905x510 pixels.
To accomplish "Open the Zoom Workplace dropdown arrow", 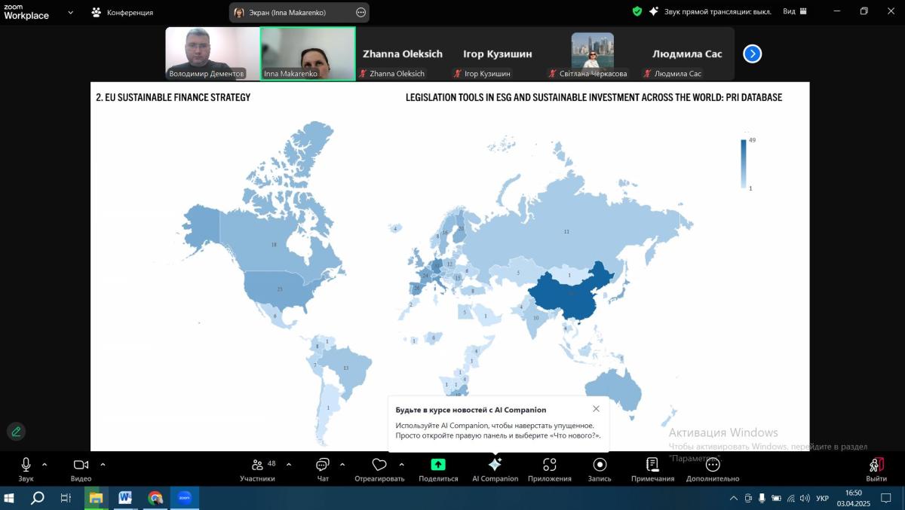I will pos(71,13).
